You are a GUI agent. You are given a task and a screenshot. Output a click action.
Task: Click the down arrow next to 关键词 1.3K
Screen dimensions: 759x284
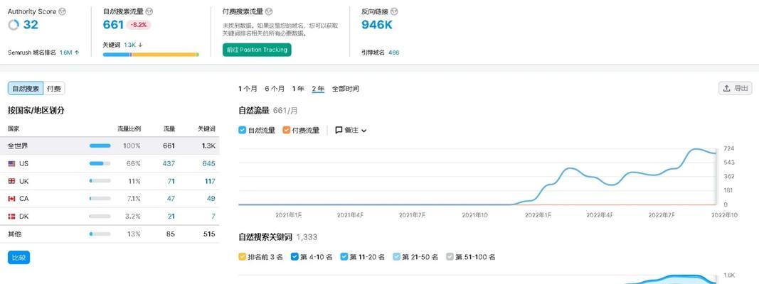[x=140, y=45]
